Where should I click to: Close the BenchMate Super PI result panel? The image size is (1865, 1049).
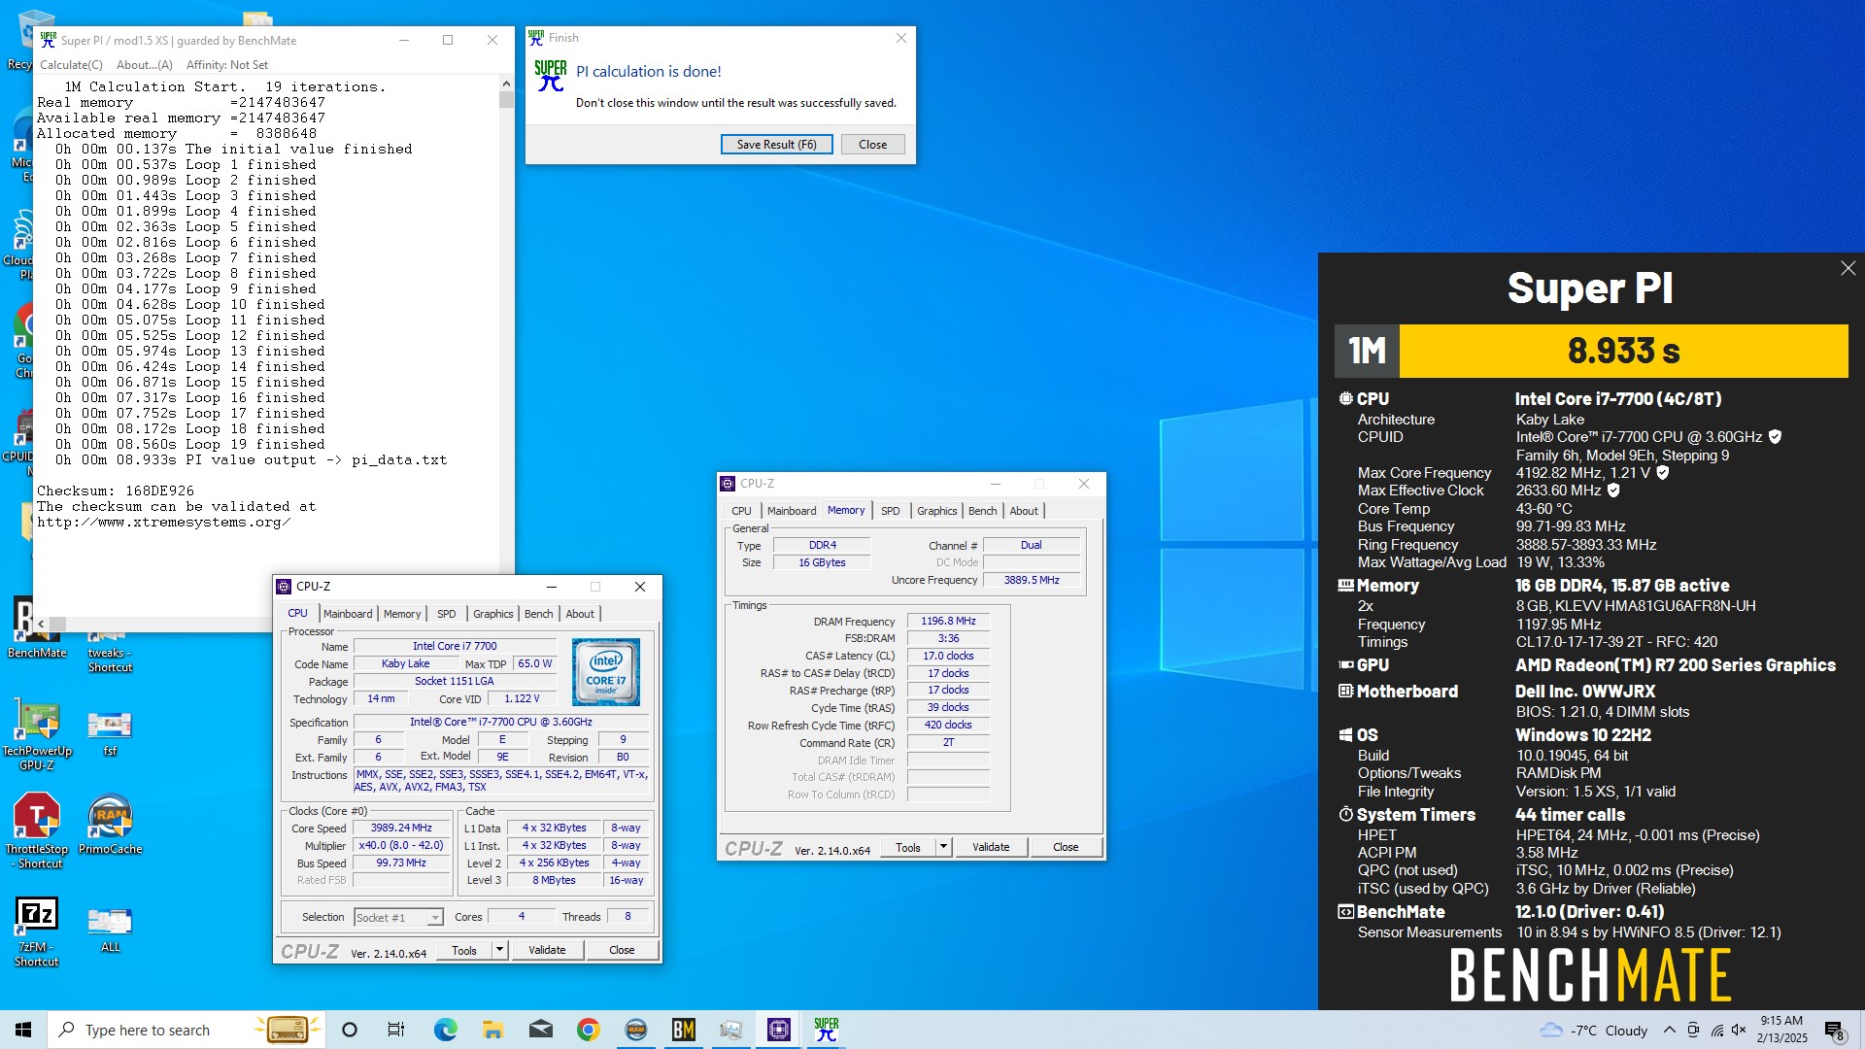[1848, 268]
